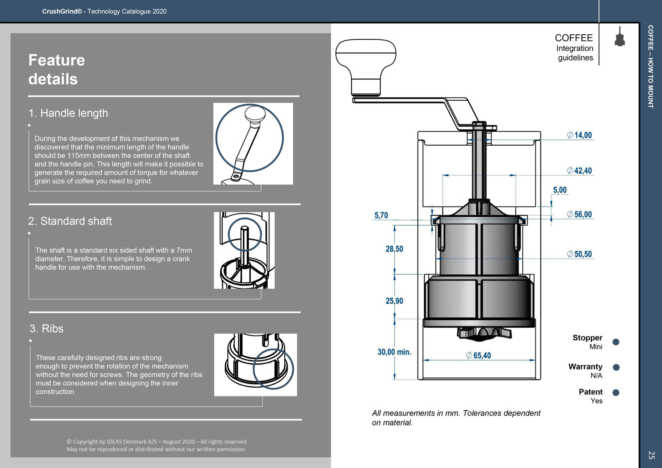Select the ribs illustration thumbnail

coord(255,365)
